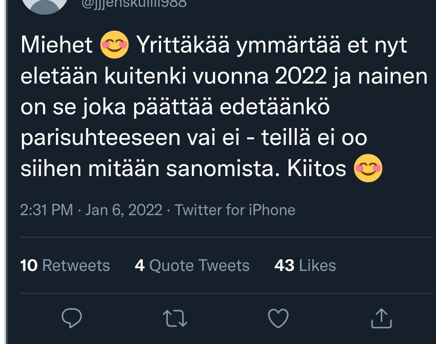436x344 pixels.
Task: View the 10 Retweets list
Action: 65,266
